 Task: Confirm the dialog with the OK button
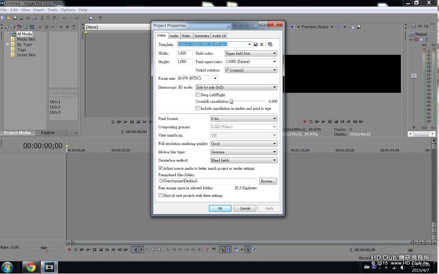[x=220, y=208]
